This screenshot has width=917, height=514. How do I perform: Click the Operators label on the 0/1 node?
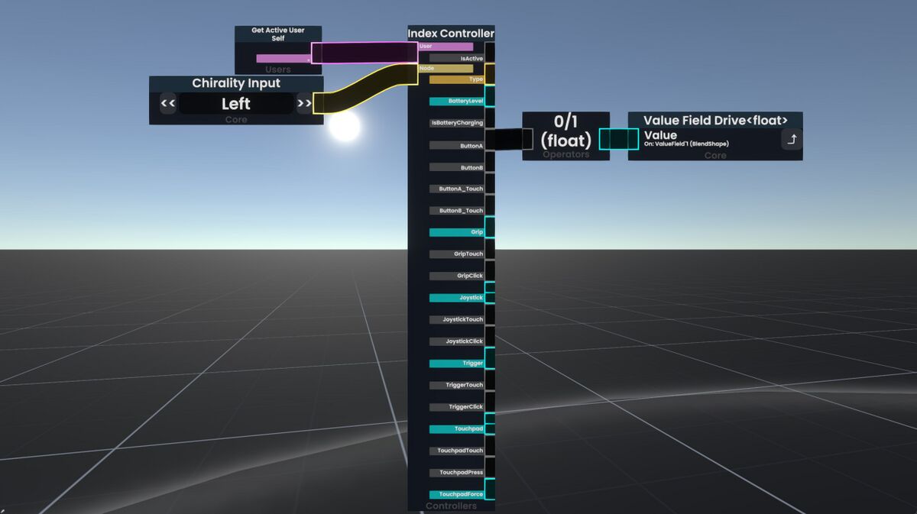[565, 155]
